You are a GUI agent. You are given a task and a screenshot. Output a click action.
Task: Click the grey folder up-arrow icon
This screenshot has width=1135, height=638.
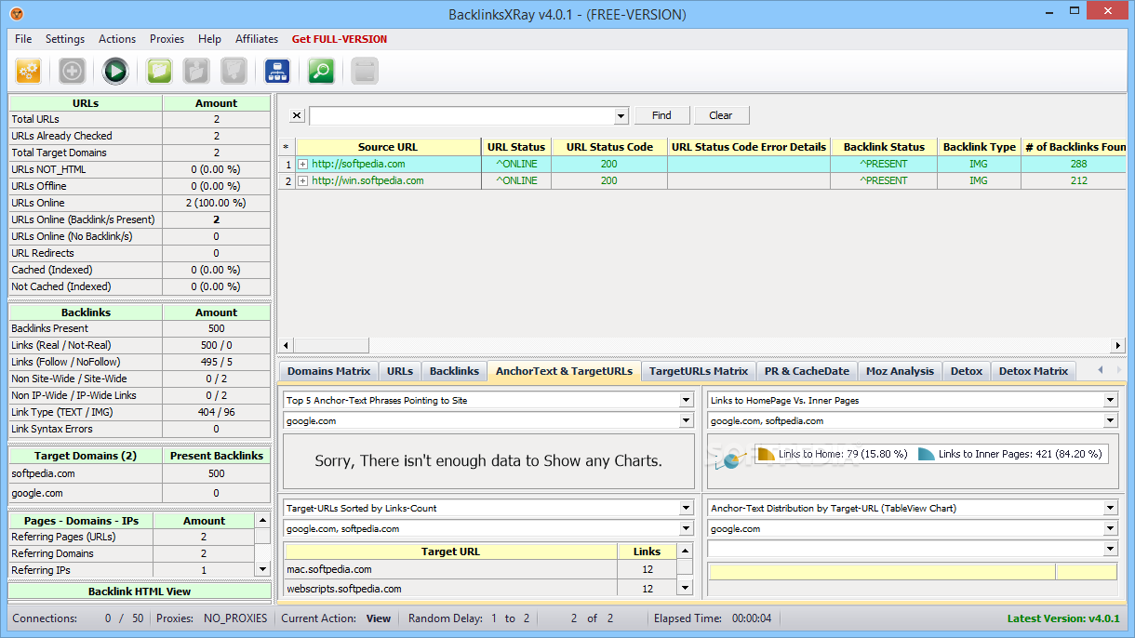click(196, 71)
